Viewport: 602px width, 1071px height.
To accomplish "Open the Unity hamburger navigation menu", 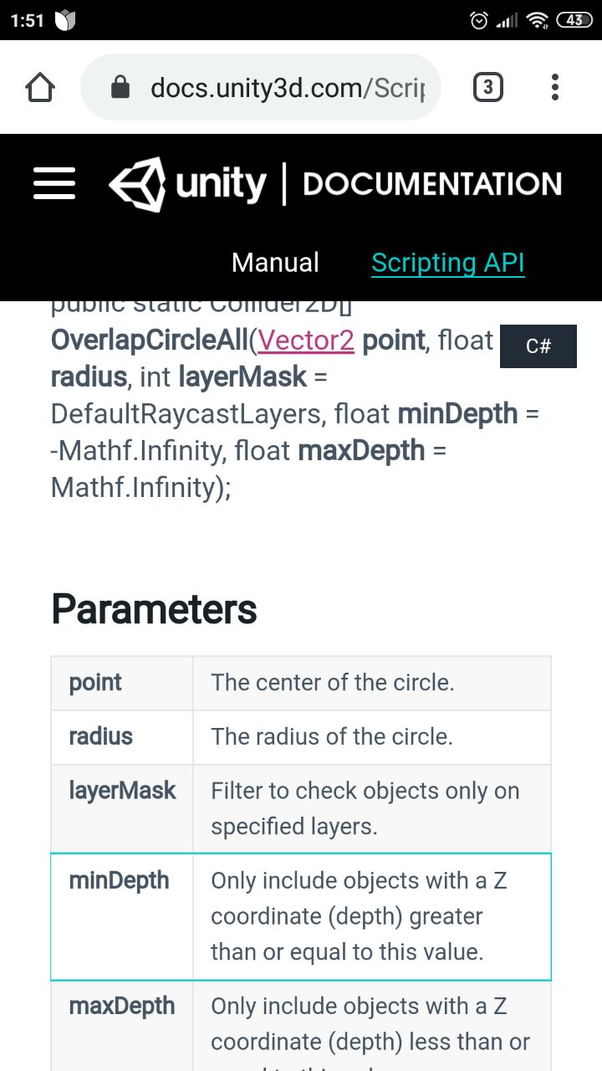I will (x=54, y=183).
